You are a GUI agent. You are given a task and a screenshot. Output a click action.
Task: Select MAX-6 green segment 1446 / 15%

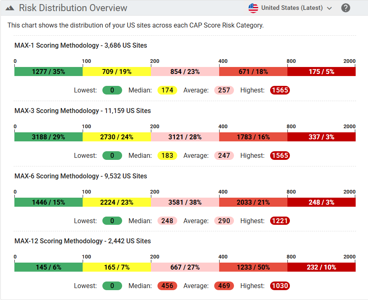[49, 202]
